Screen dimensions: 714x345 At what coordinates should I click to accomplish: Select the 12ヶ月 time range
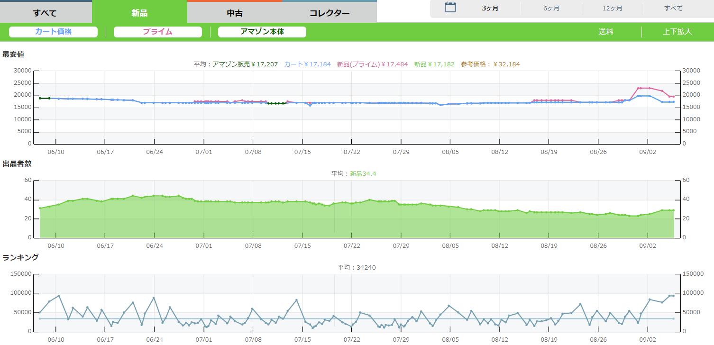[x=612, y=9]
